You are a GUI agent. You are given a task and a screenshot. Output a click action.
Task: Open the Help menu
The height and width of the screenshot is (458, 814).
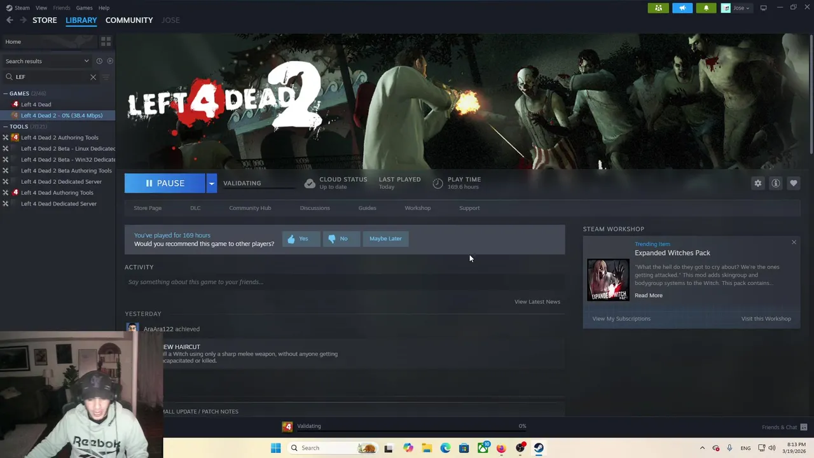point(104,8)
